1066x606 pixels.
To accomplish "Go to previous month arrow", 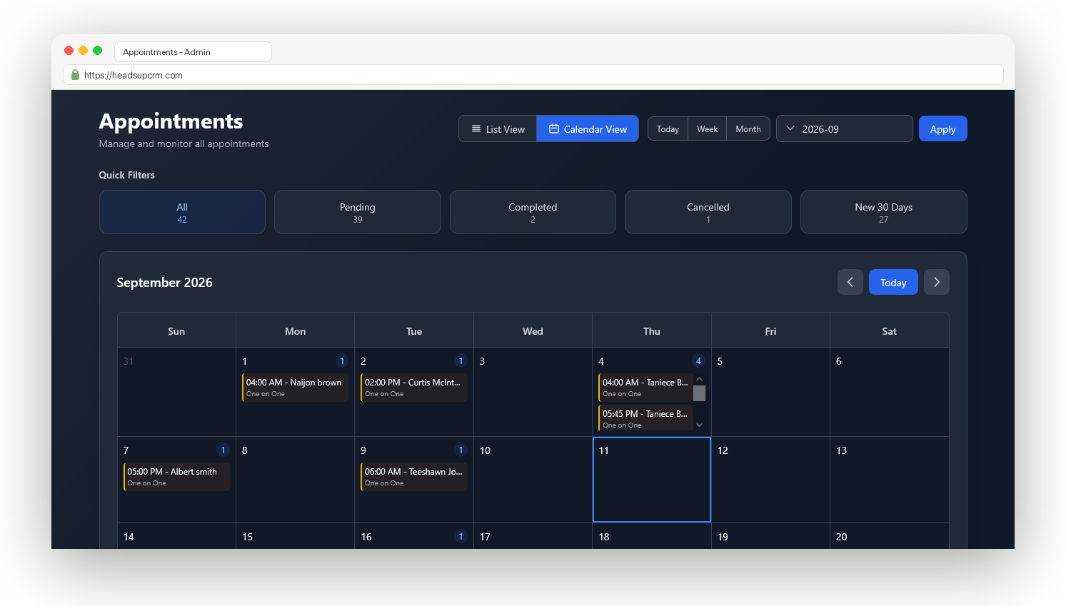I will (850, 283).
